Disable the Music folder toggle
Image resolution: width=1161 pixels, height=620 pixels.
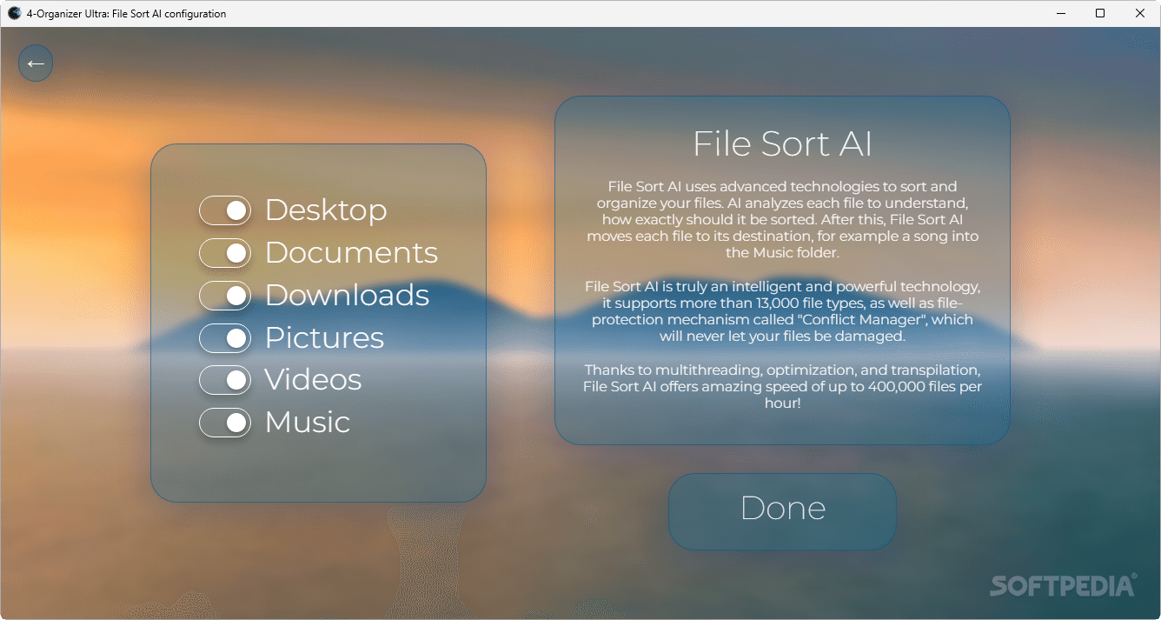[x=225, y=423]
